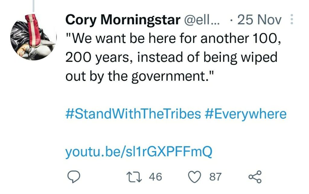This screenshot has height=194, width=309.
Task: Open the #StandWithTheTribes hashtag
Action: point(133,114)
